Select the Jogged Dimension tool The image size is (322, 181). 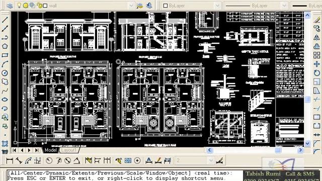(58, 160)
